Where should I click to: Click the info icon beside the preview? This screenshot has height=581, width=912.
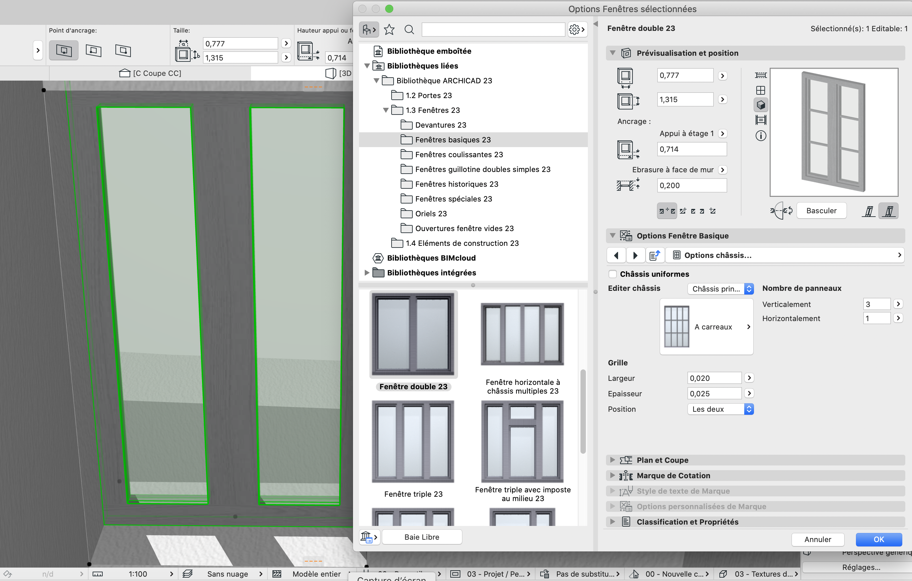pyautogui.click(x=761, y=136)
